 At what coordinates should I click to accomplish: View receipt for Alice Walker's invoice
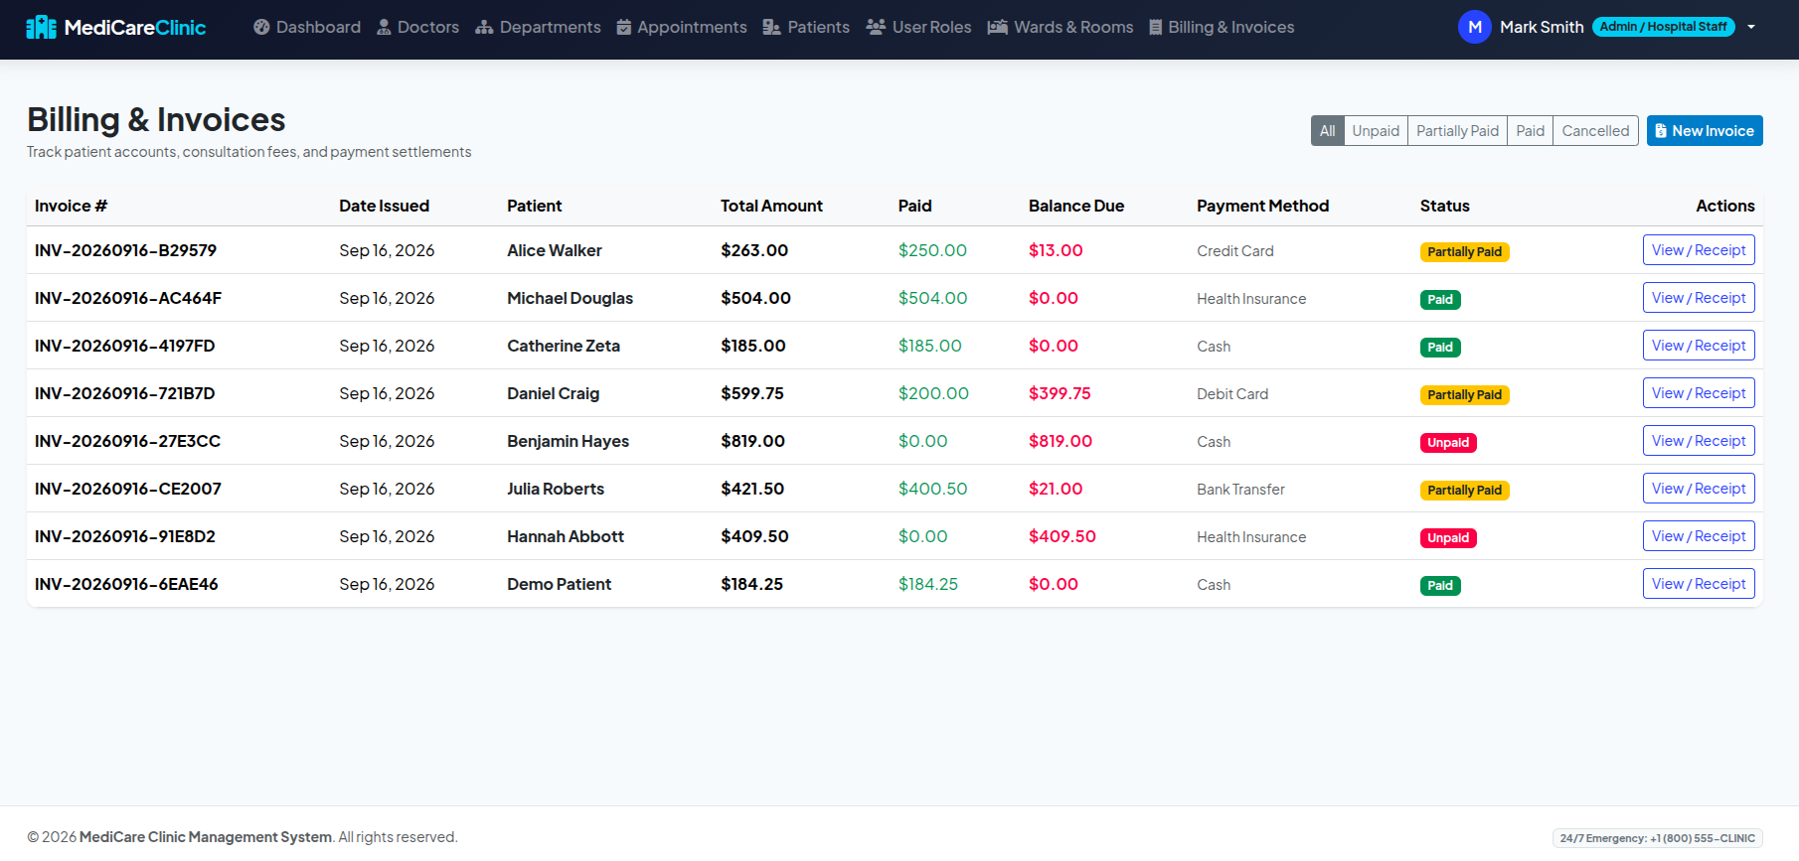pyautogui.click(x=1699, y=250)
